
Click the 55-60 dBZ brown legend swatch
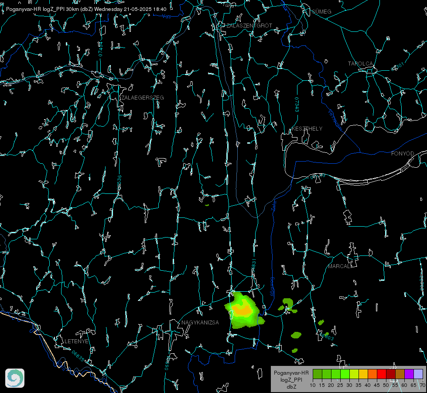point(400,374)
